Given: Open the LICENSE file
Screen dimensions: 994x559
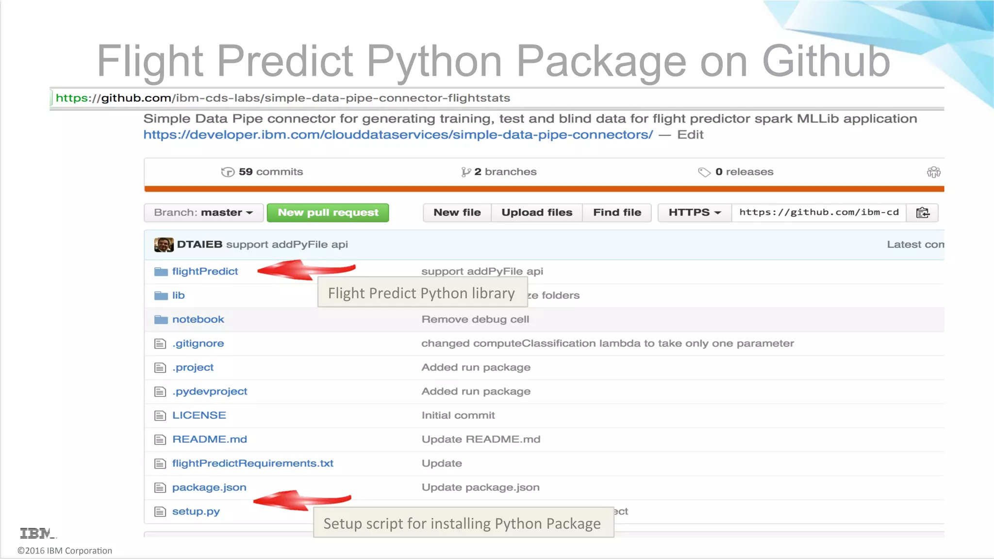Looking at the screenshot, I should [x=199, y=416].
